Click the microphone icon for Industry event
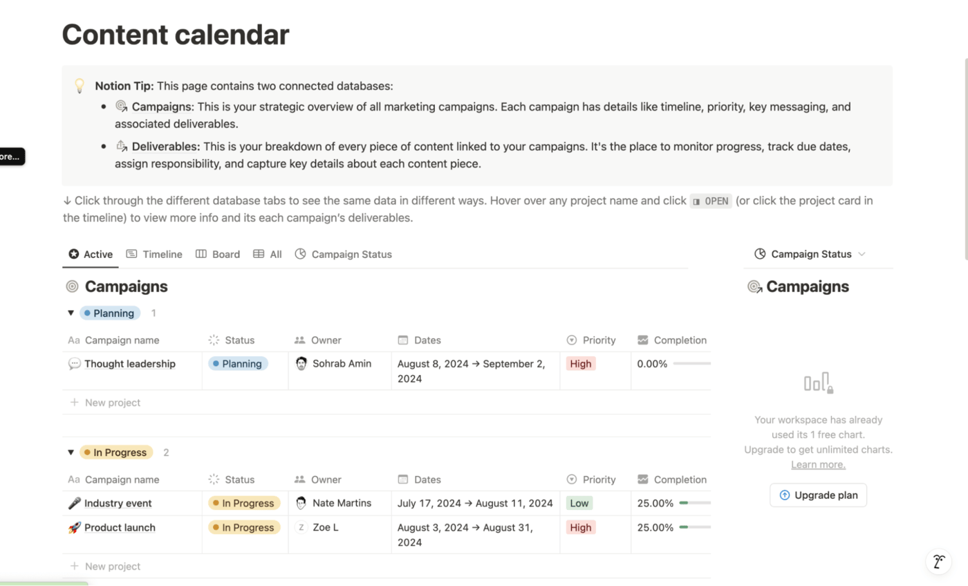This screenshot has width=968, height=586. coord(75,504)
